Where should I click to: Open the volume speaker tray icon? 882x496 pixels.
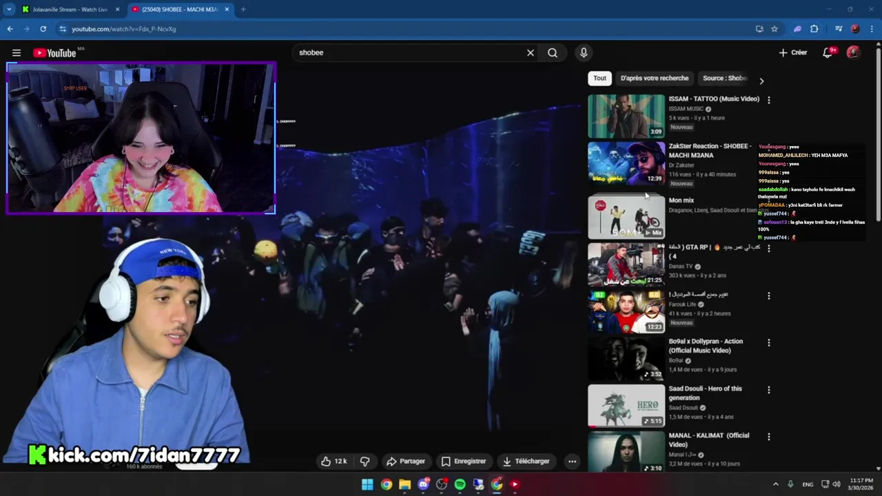tap(837, 484)
